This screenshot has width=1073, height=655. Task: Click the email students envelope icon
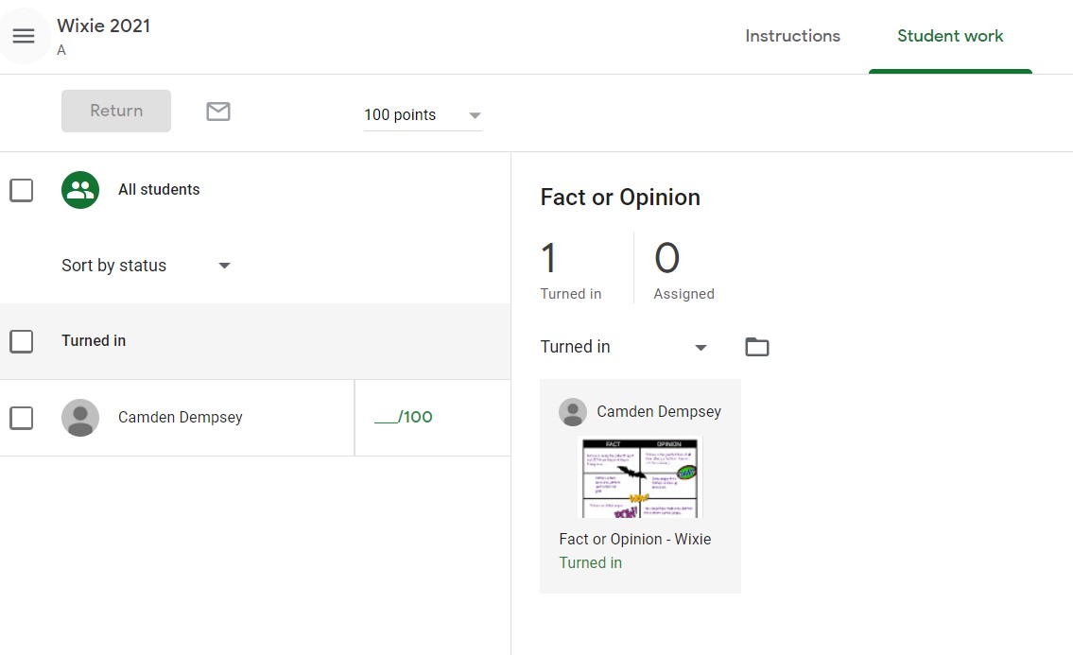click(218, 112)
